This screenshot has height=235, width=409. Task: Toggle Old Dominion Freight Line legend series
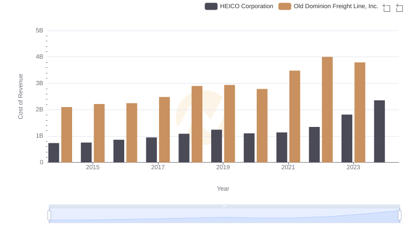[328, 6]
